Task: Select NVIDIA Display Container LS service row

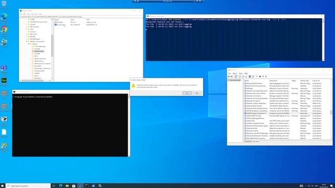Action: [283, 113]
